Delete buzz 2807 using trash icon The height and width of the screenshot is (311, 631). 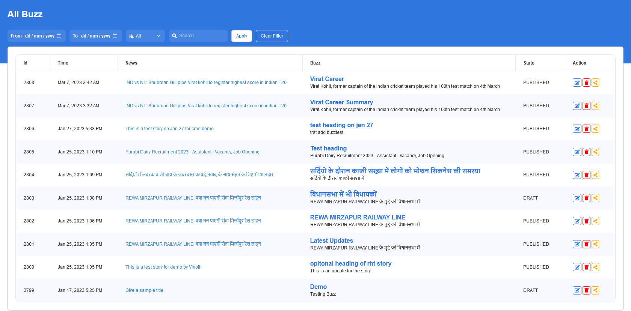pyautogui.click(x=586, y=106)
